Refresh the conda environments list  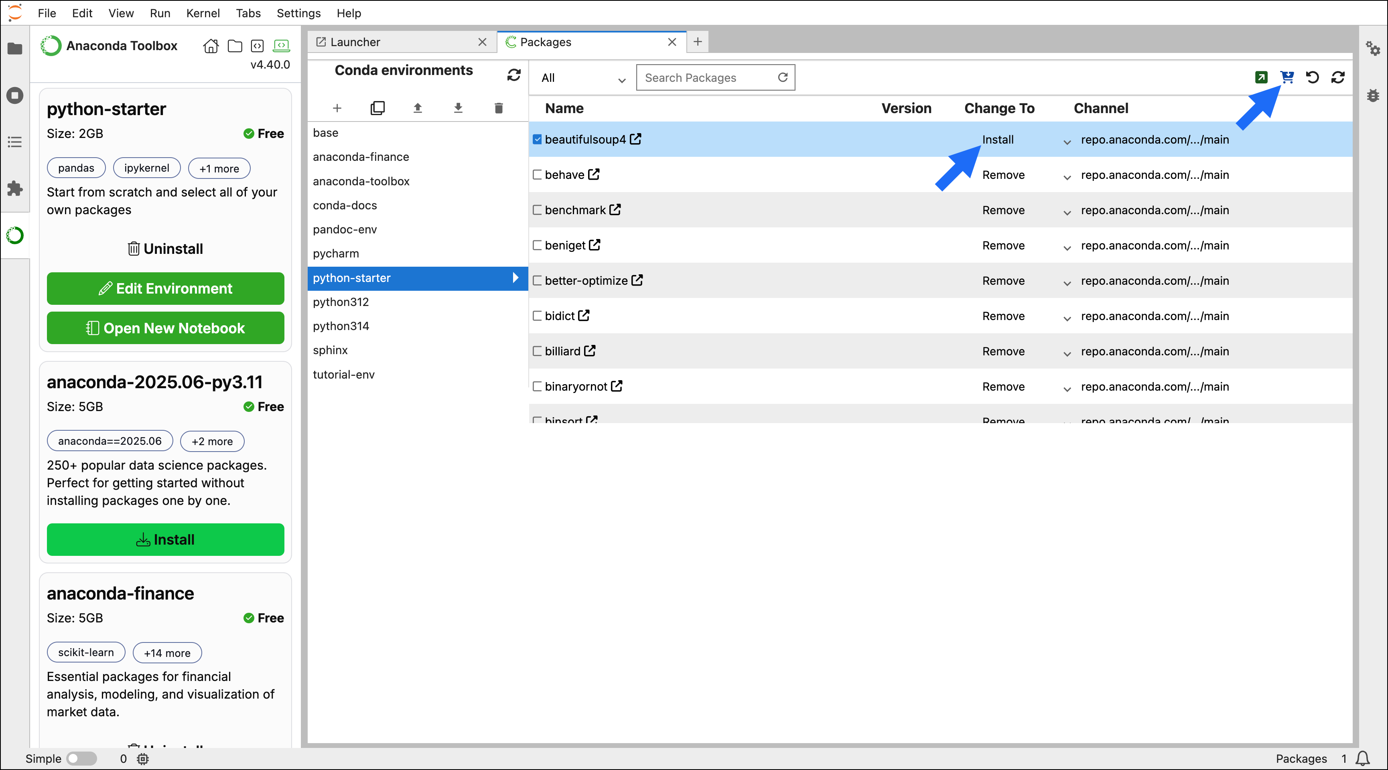(513, 75)
